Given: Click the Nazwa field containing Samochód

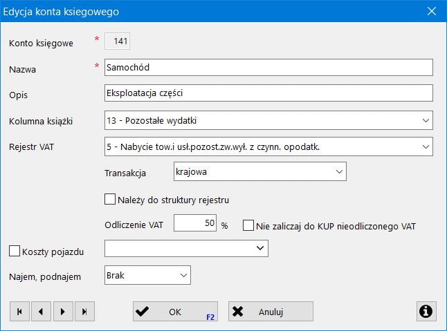Looking at the screenshot, I should pos(268,67).
